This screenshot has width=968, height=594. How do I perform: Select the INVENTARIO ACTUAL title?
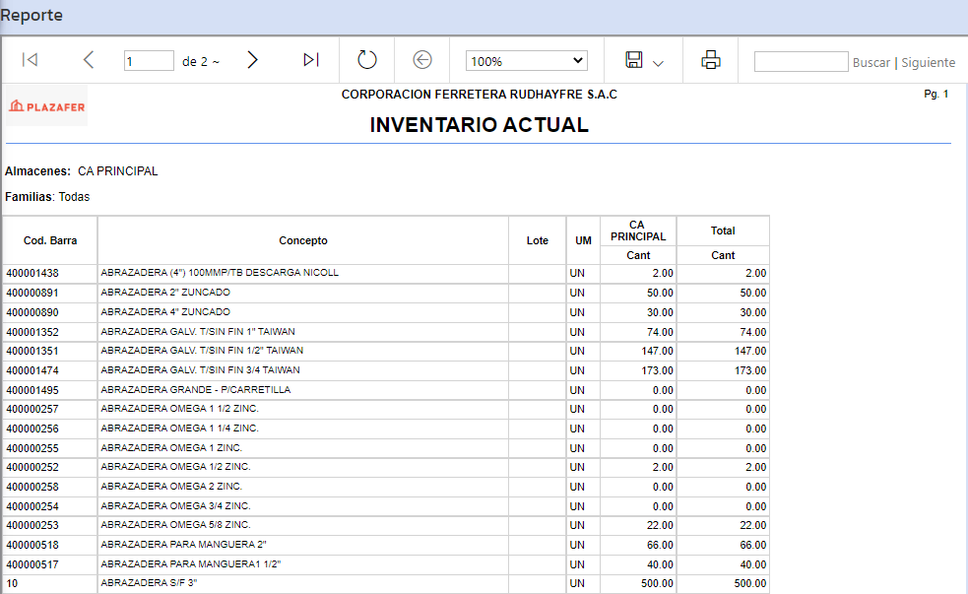(x=479, y=125)
